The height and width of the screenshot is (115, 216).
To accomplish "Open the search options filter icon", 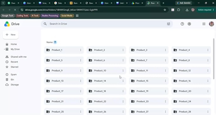I will [x=168, y=24].
